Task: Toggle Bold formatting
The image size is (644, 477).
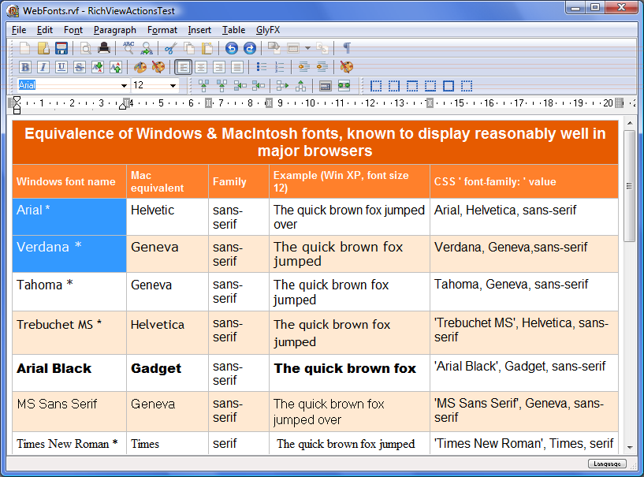Action: pyautogui.click(x=25, y=67)
